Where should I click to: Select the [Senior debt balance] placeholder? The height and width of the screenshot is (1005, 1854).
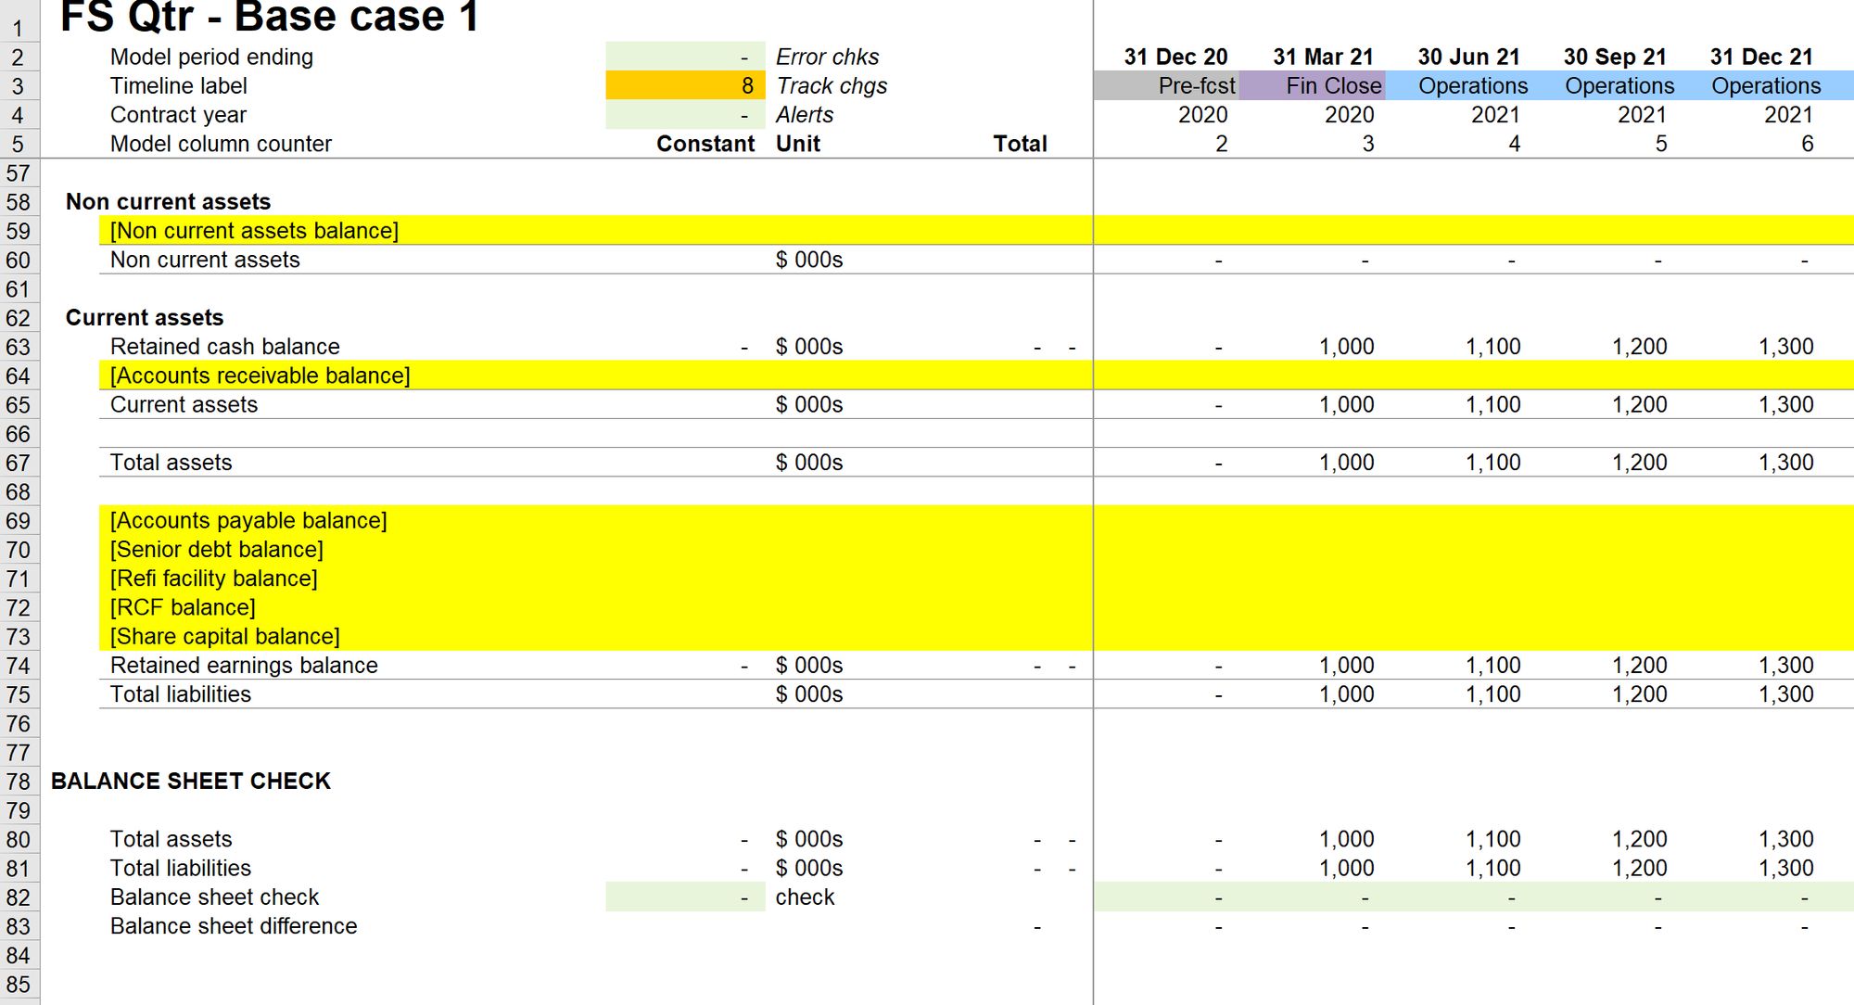tap(216, 550)
